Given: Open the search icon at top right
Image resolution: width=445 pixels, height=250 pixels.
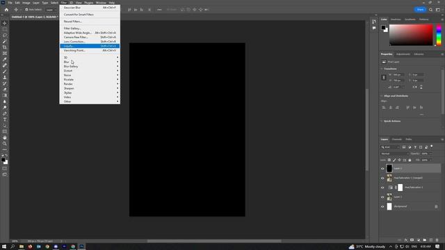Looking at the screenshot, I should (430, 10).
